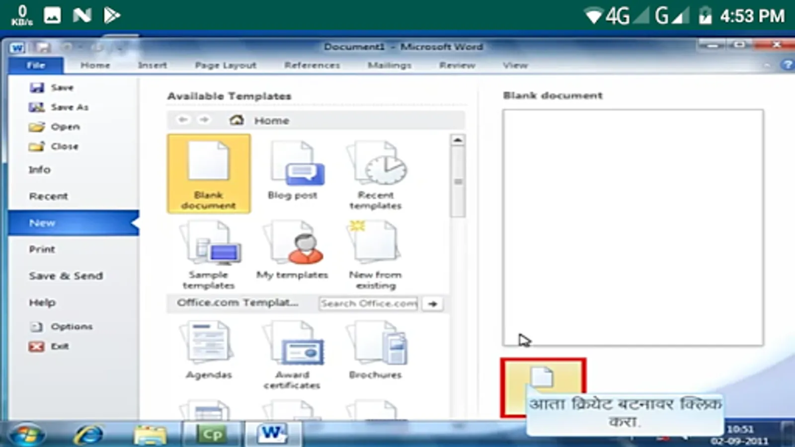Open the Page Layout tab

[226, 65]
